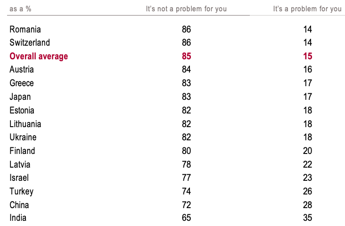This screenshot has width=345, height=226.
Task: Click the India country name
Action: pos(18,218)
